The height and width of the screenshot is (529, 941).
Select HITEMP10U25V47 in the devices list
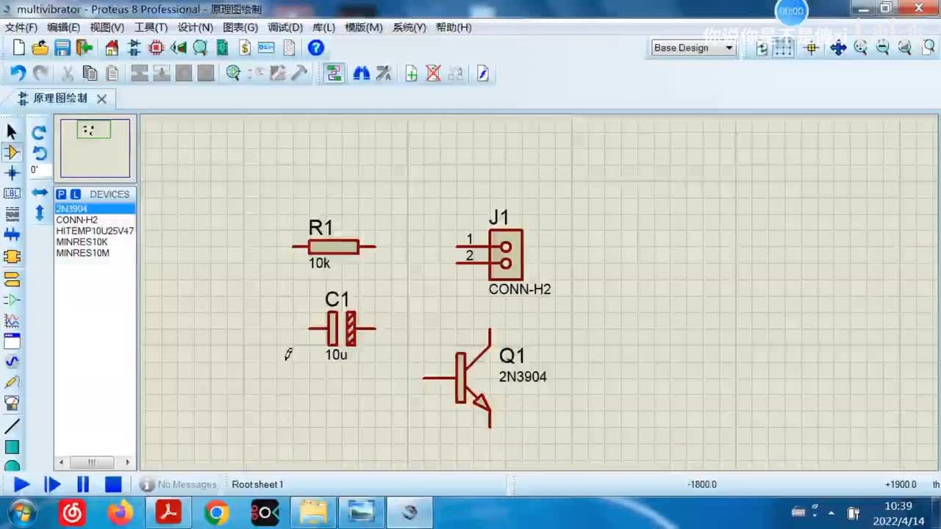tap(95, 231)
